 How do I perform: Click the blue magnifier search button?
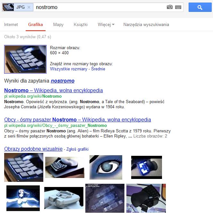coord(200,7)
